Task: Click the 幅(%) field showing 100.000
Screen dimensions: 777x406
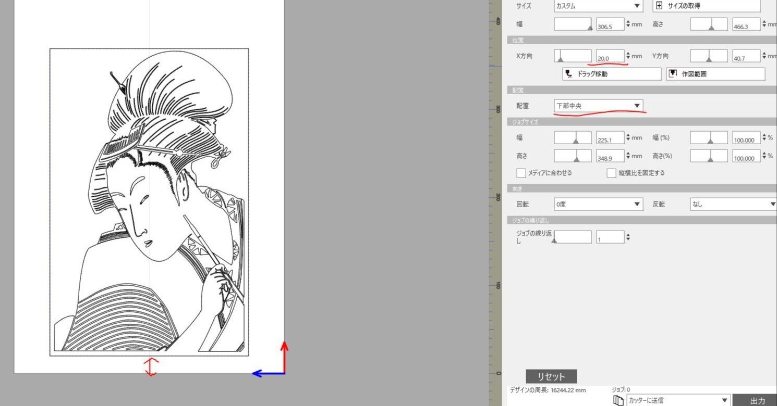Action: point(746,138)
